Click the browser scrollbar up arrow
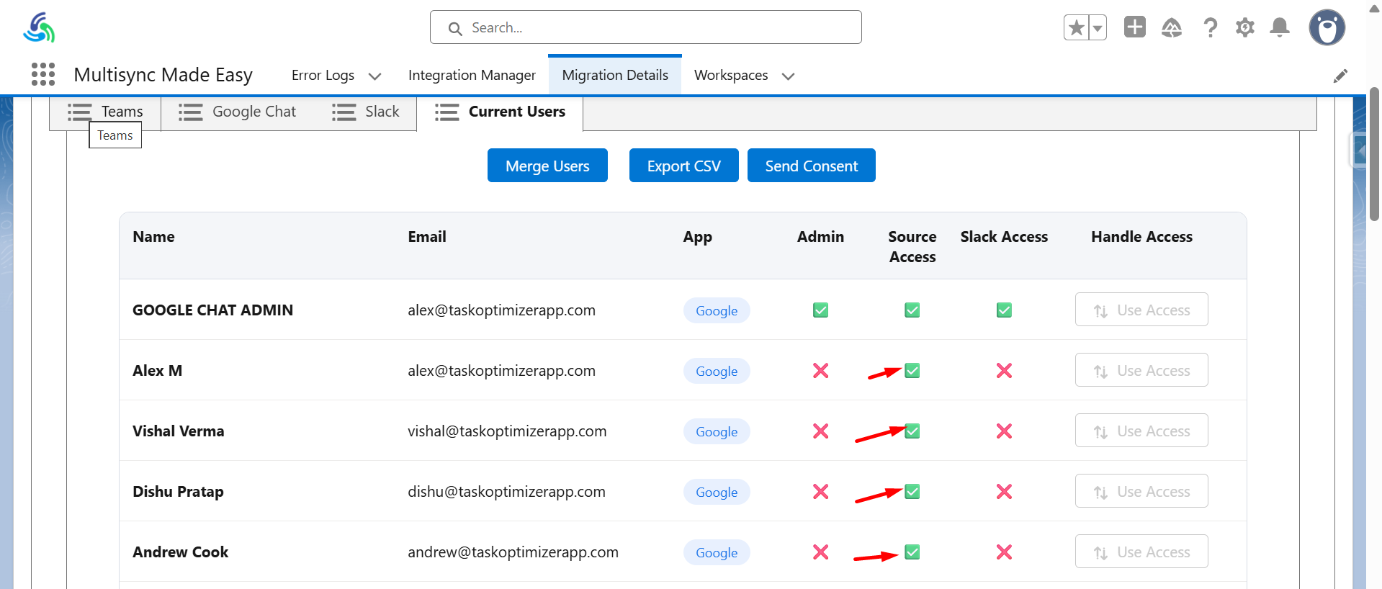Screen dimensions: 1382x589 [1374, 8]
